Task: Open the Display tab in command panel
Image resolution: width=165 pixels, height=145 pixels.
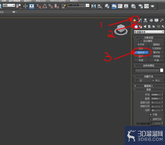Action: tap(156, 20)
